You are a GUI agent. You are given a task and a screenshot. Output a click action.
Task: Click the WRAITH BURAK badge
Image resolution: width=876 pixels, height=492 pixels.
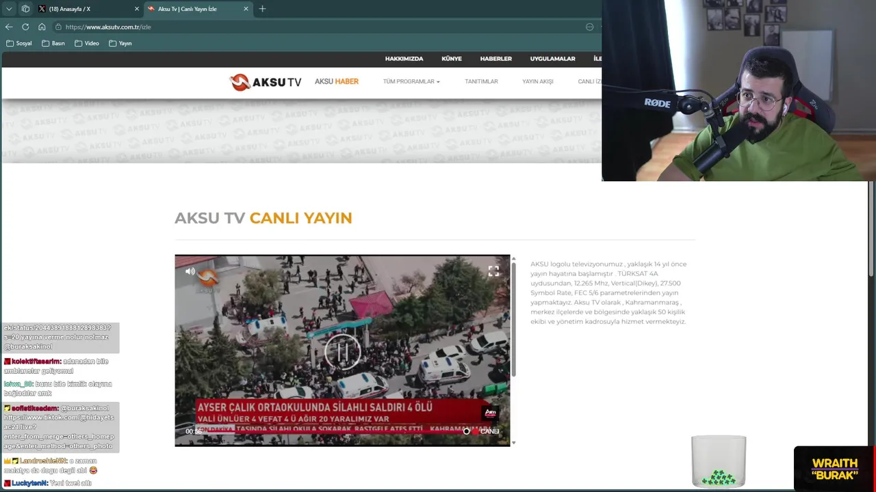tap(834, 468)
